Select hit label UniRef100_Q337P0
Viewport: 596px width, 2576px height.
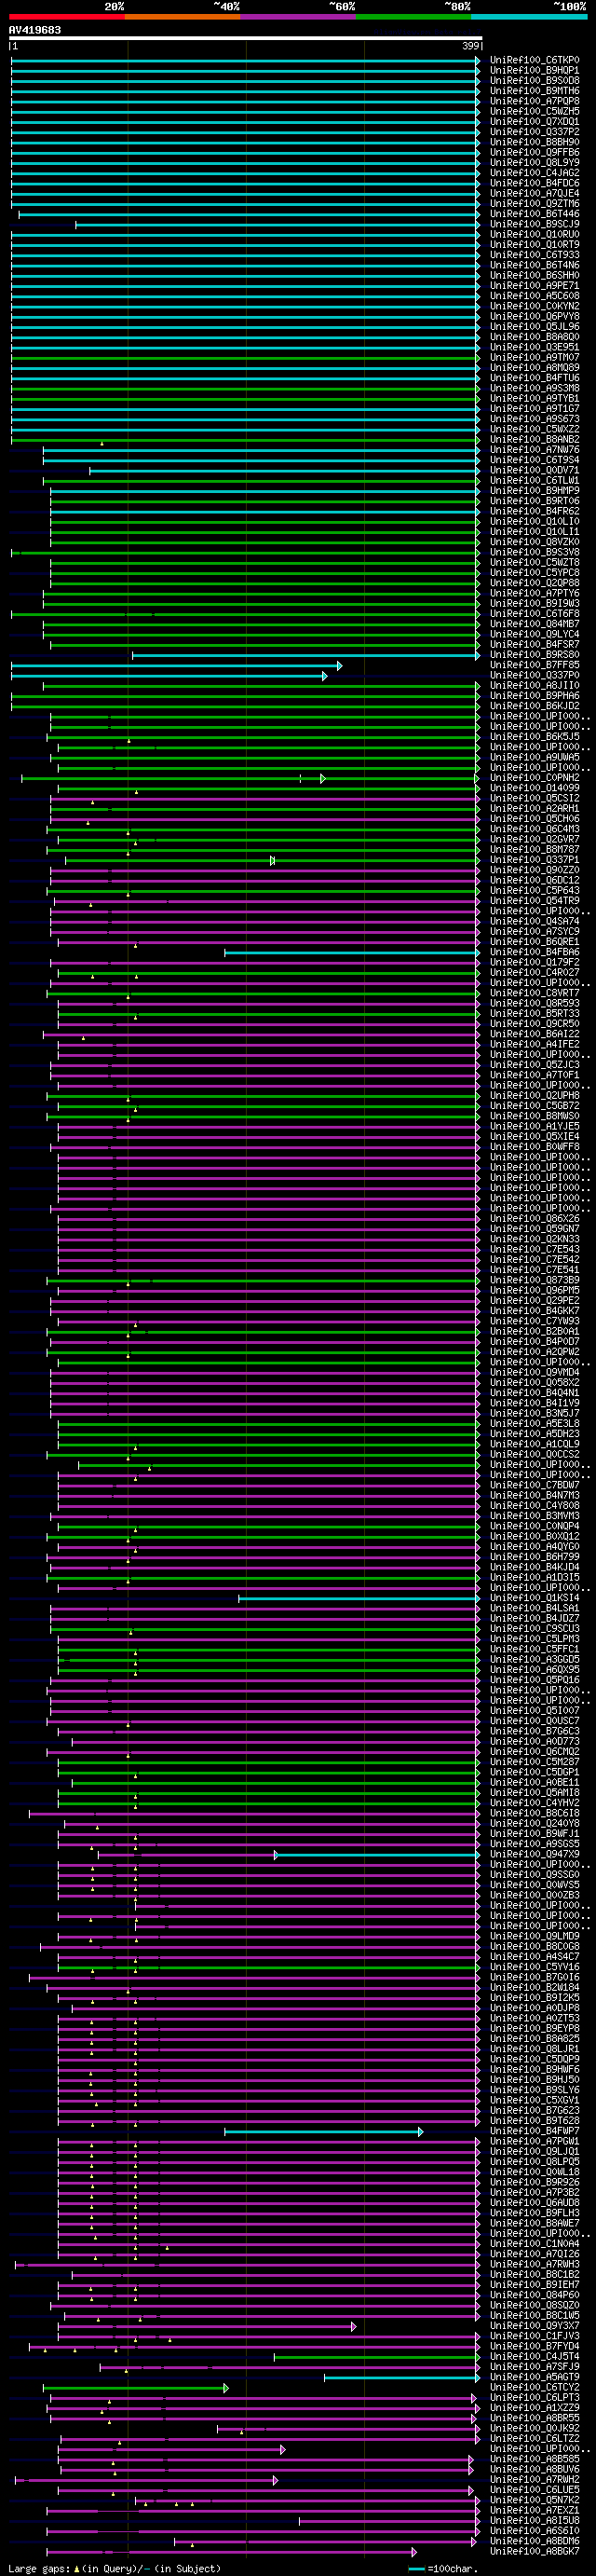[534, 675]
